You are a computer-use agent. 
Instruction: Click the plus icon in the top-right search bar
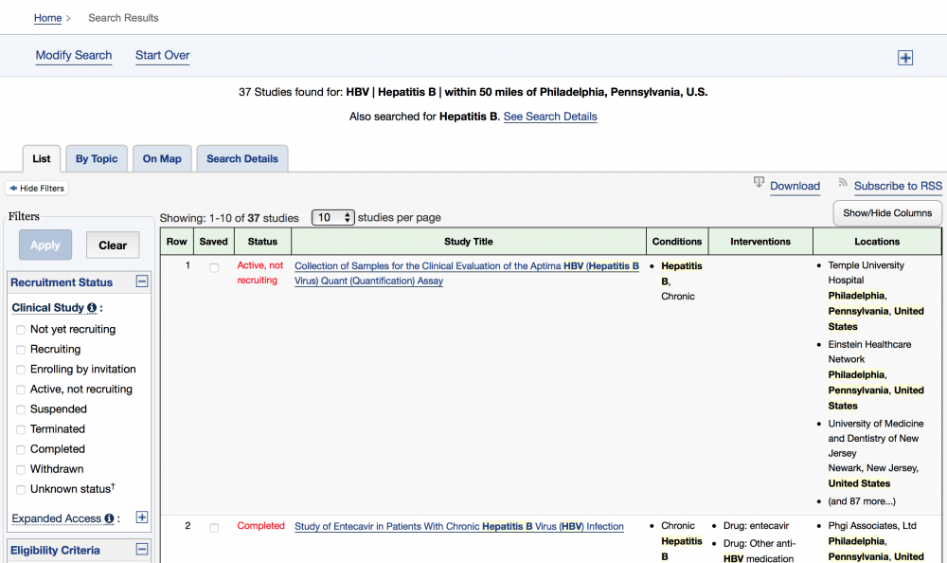(905, 58)
